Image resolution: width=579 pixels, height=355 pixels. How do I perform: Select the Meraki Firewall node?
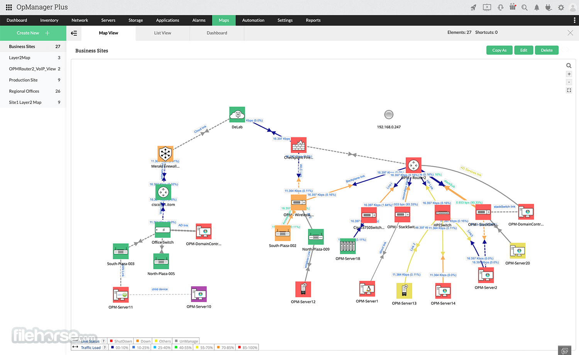coord(165,154)
